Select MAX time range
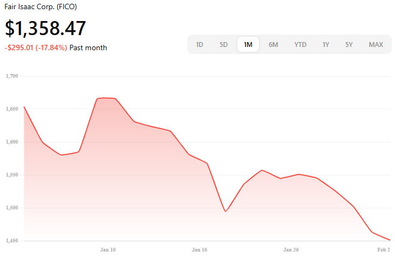Viewport: 395px width, 258px height. point(376,45)
